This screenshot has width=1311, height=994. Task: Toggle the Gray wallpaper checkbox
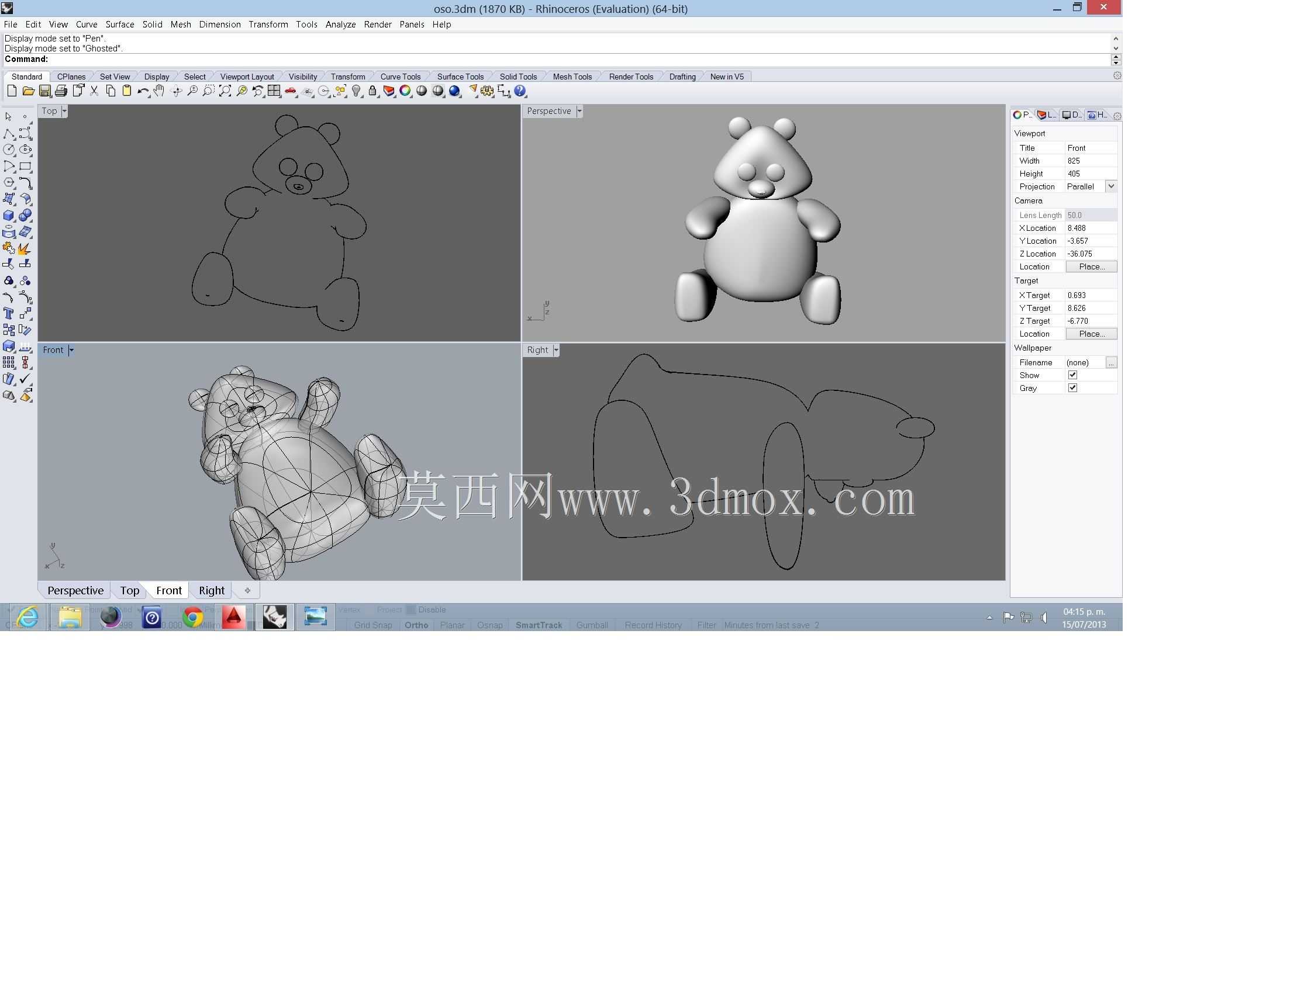click(1073, 388)
